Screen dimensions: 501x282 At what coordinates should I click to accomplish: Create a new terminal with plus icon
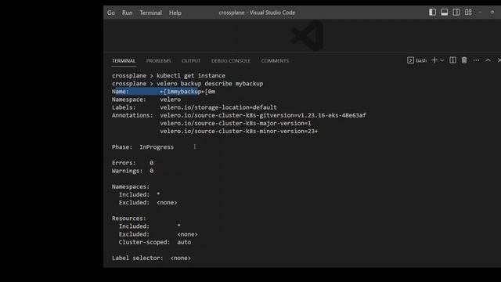(434, 60)
